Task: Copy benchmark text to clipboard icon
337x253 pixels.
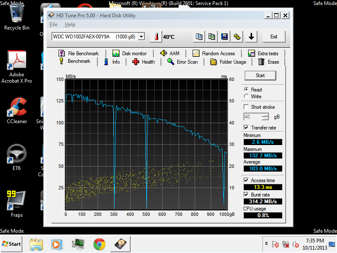Action: [x=199, y=37]
